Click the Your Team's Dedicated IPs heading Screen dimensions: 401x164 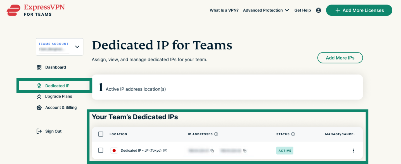click(135, 117)
